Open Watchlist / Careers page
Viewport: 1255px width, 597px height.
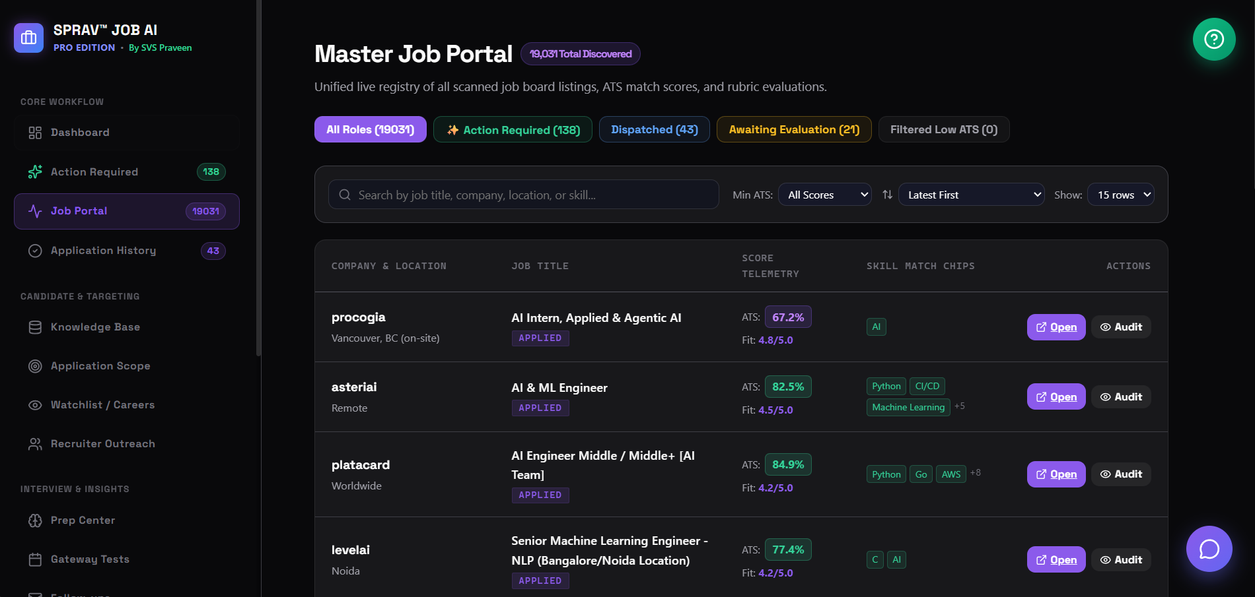[127, 405]
